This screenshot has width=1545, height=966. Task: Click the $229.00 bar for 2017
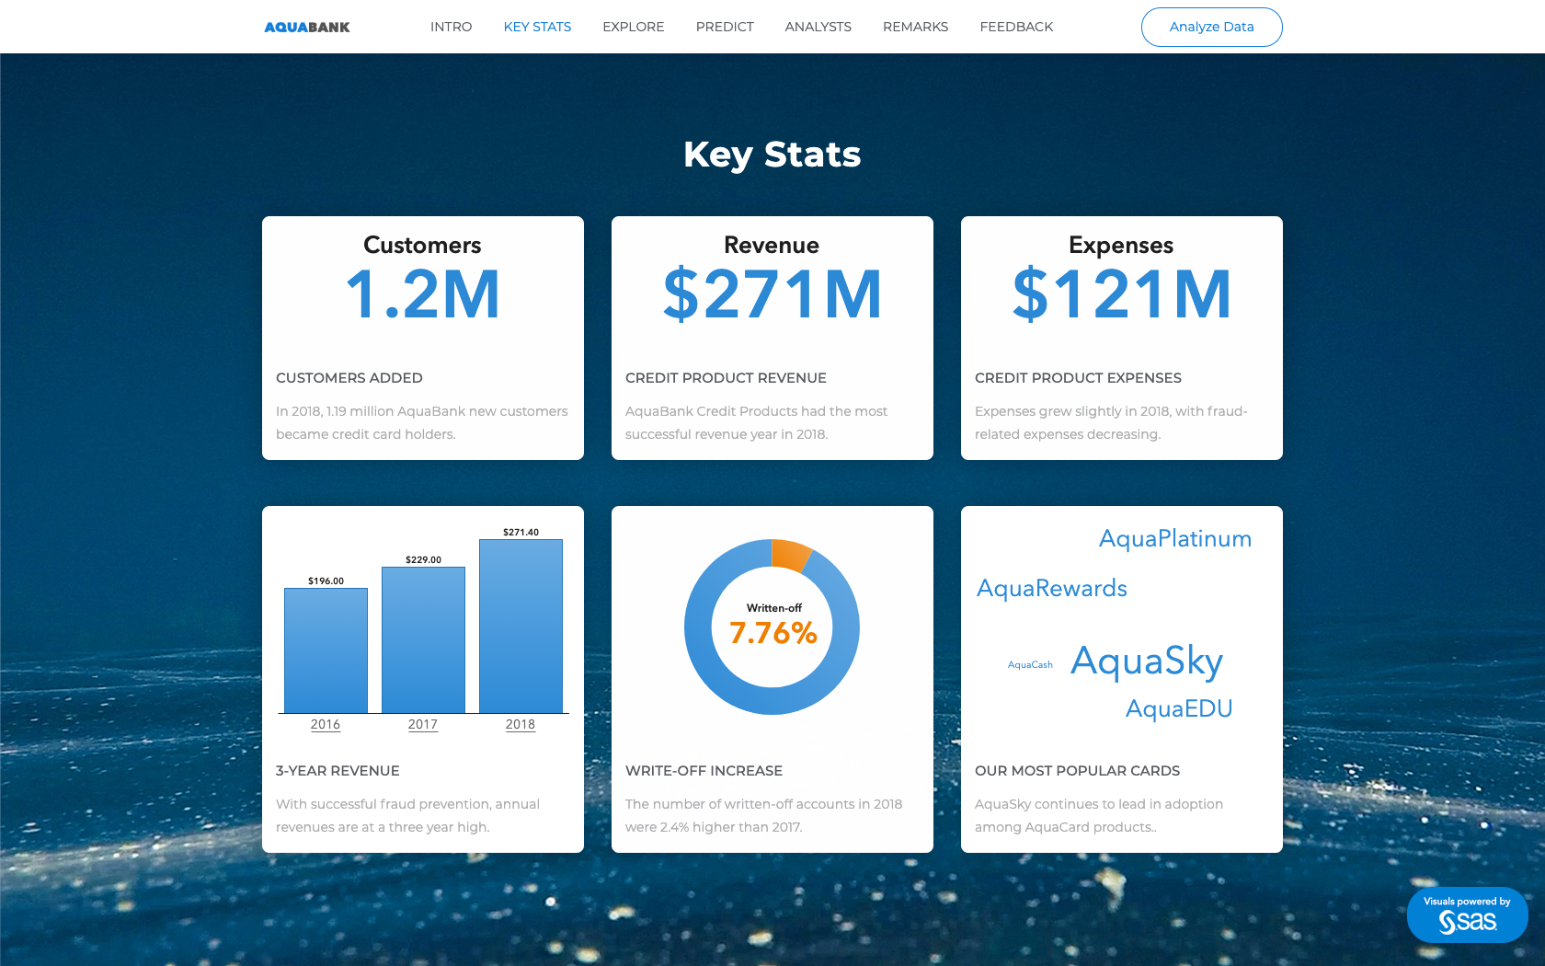tap(422, 639)
